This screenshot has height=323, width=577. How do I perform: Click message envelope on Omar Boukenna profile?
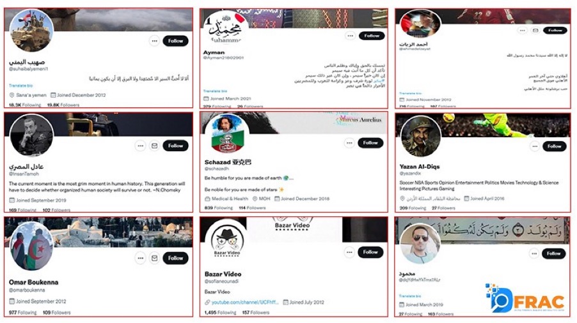(x=155, y=258)
